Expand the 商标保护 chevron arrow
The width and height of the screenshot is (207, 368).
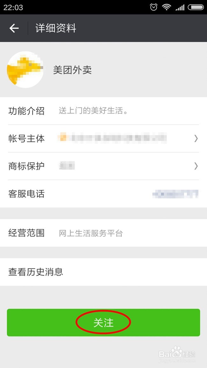tap(196, 166)
